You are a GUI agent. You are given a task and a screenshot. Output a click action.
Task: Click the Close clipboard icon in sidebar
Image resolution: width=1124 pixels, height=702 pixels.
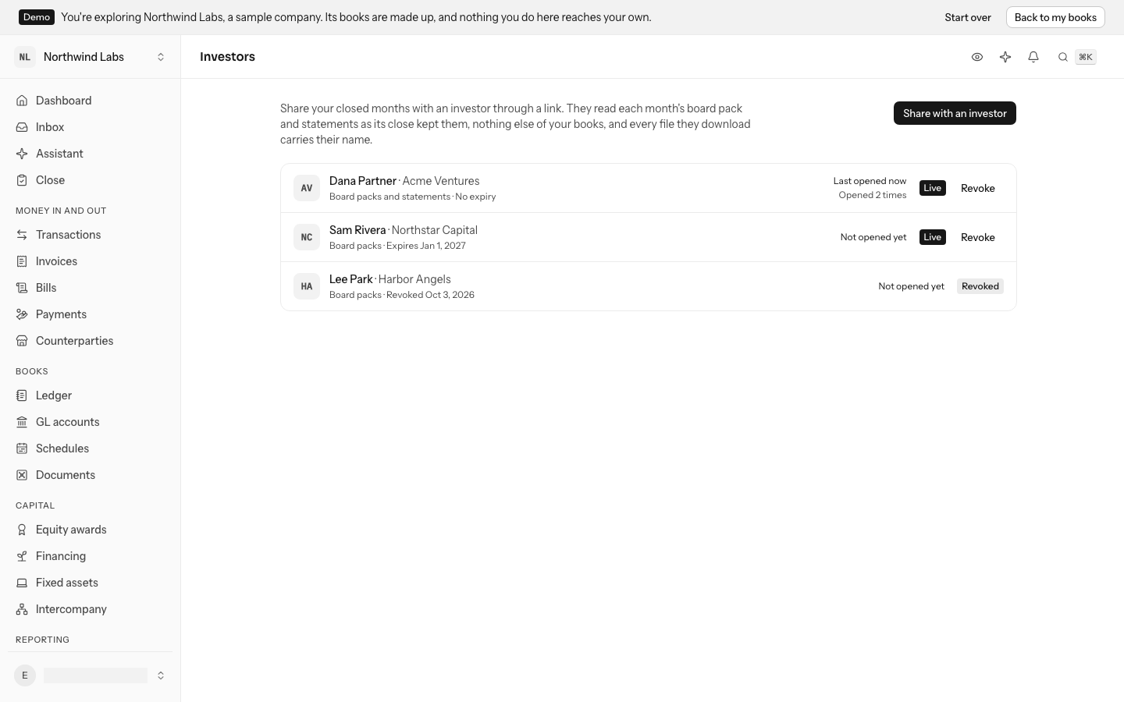tap(22, 180)
